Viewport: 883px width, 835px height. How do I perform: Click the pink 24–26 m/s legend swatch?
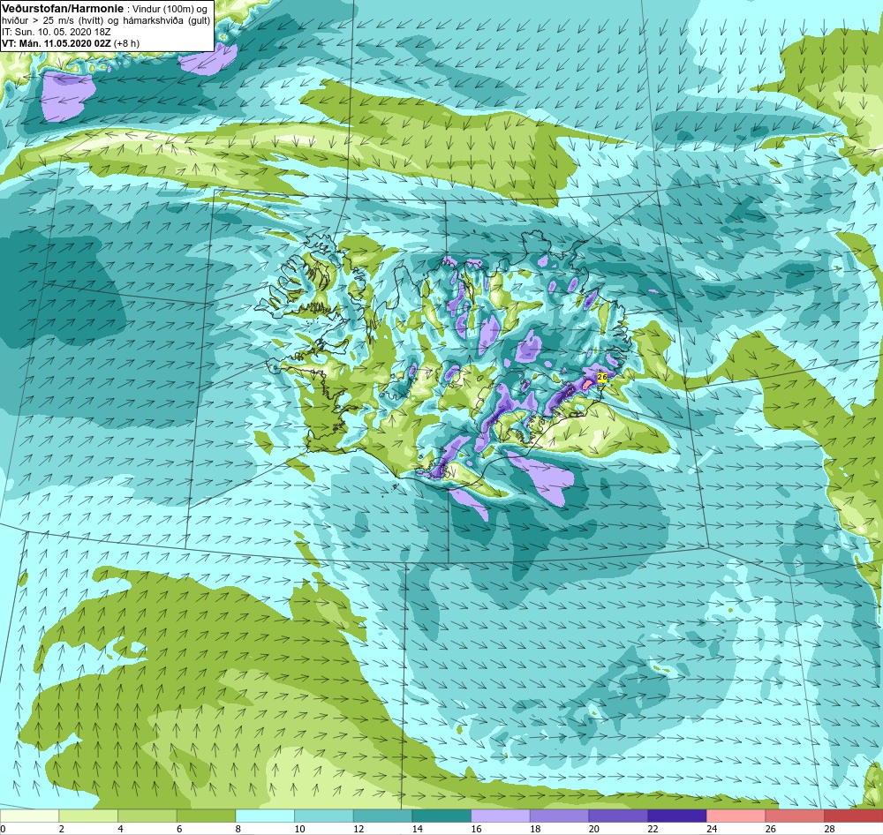736,816
